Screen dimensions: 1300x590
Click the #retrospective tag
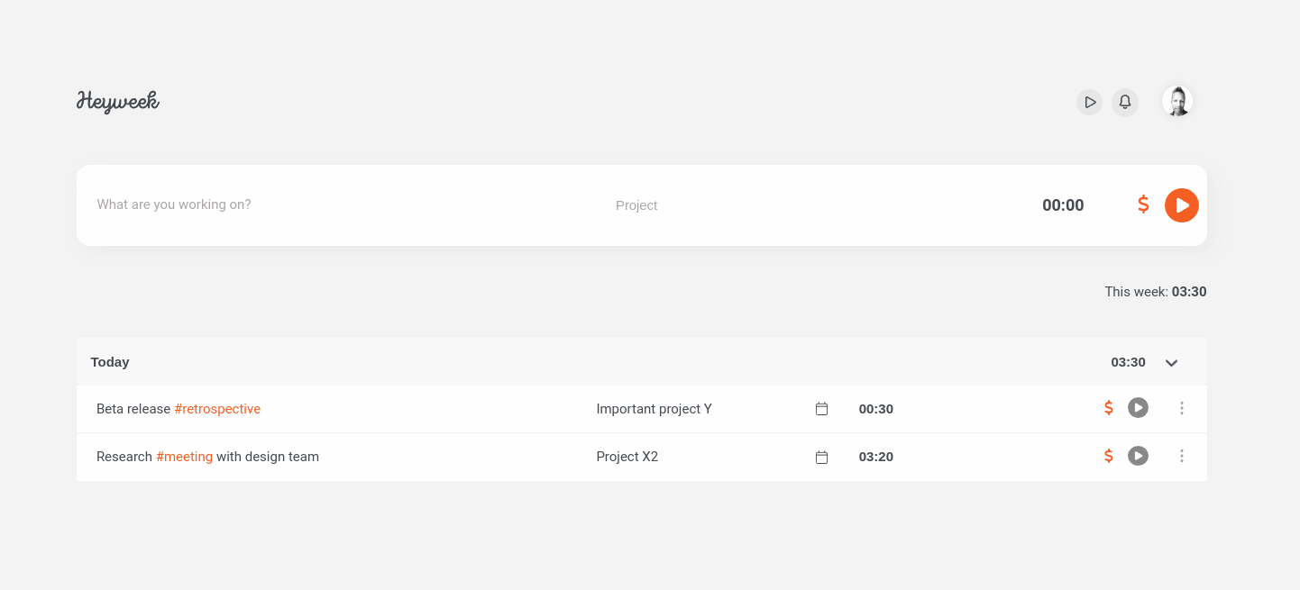coord(217,409)
